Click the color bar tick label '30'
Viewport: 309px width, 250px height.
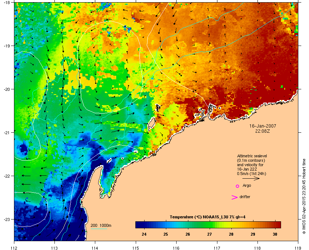coord(275,234)
